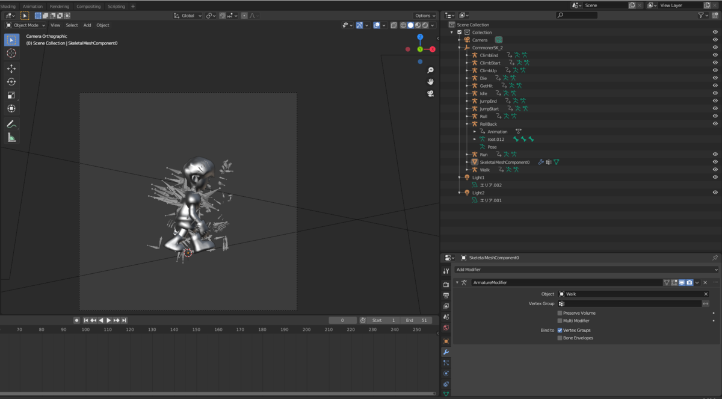Swap the vertex group influence arrows
Image resolution: width=722 pixels, height=399 pixels.
pos(706,304)
